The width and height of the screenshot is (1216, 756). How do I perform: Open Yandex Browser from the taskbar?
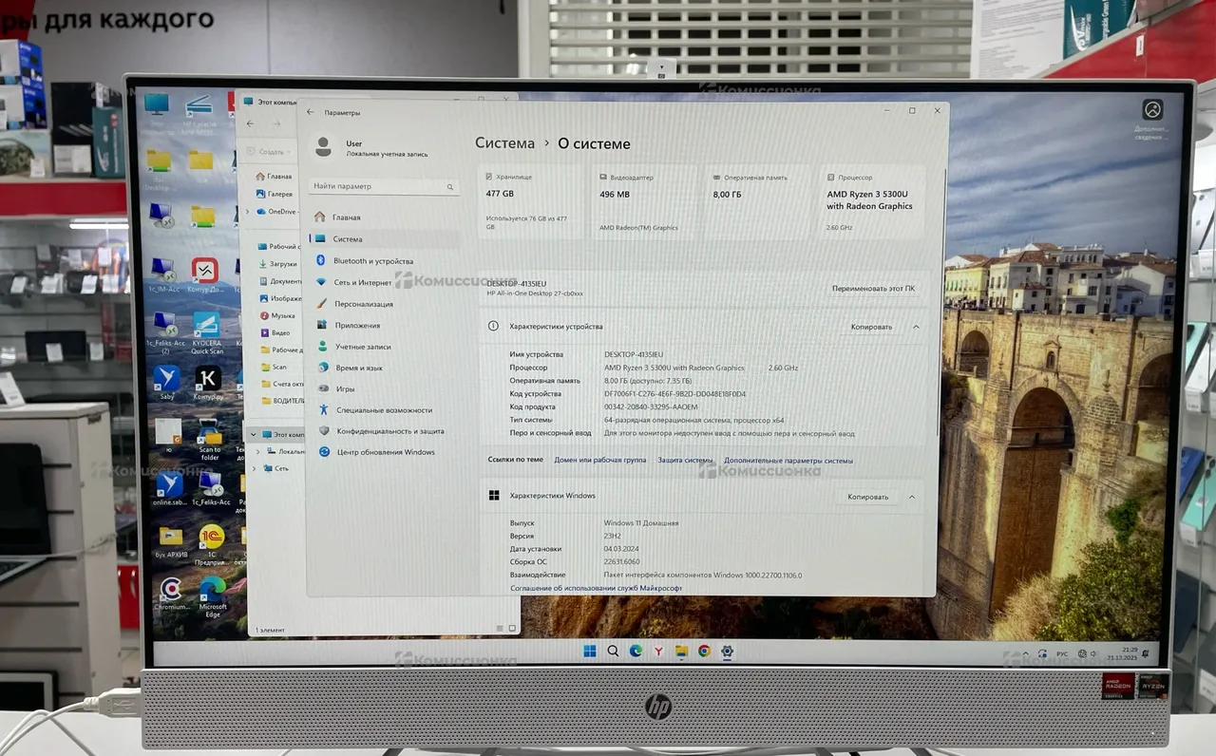[658, 651]
